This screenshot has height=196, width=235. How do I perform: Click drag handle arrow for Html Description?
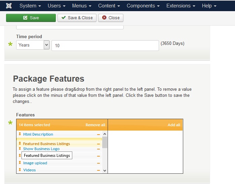pyautogui.click(x=20, y=134)
